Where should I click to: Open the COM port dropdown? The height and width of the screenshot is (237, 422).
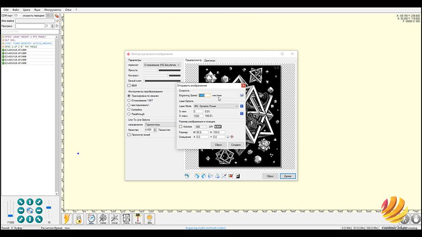pyautogui.click(x=17, y=15)
